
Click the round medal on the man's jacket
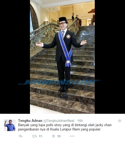tap(68, 37)
